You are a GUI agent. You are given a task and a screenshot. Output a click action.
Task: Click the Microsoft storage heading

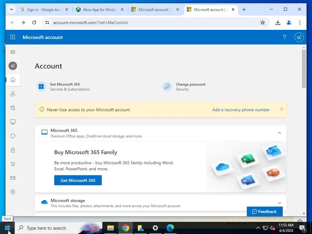click(68, 200)
